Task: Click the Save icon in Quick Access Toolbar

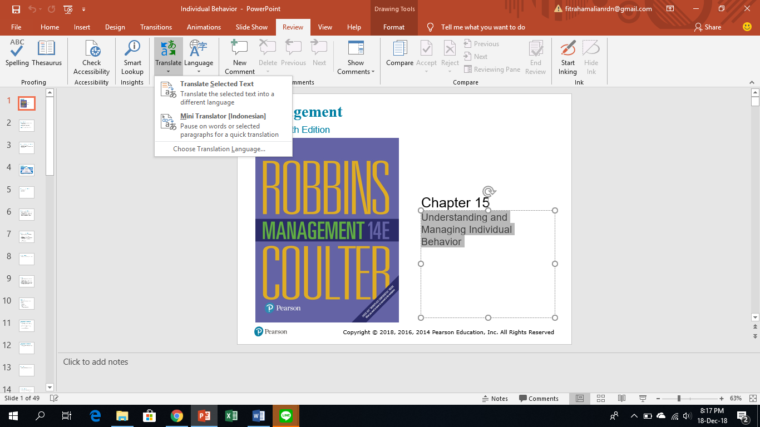Action: pos(16,9)
